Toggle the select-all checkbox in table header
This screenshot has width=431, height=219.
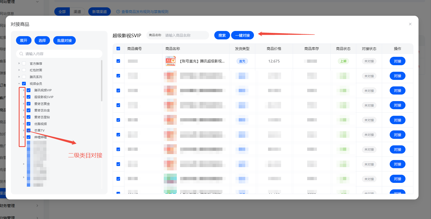118,49
